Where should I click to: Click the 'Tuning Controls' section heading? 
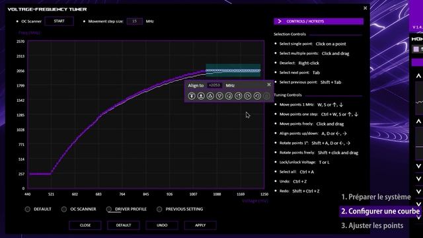coord(288,95)
